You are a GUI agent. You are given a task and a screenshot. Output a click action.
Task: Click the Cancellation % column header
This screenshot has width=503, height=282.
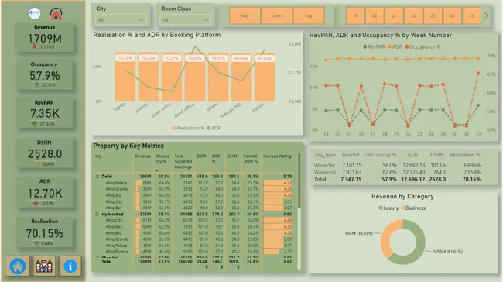click(x=250, y=159)
